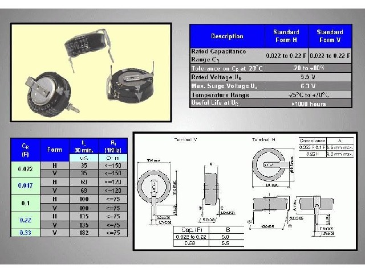Viewport: 365px width, 273px height.
Task: Click the Max. Surge Voltage row label
Action: click(227, 85)
